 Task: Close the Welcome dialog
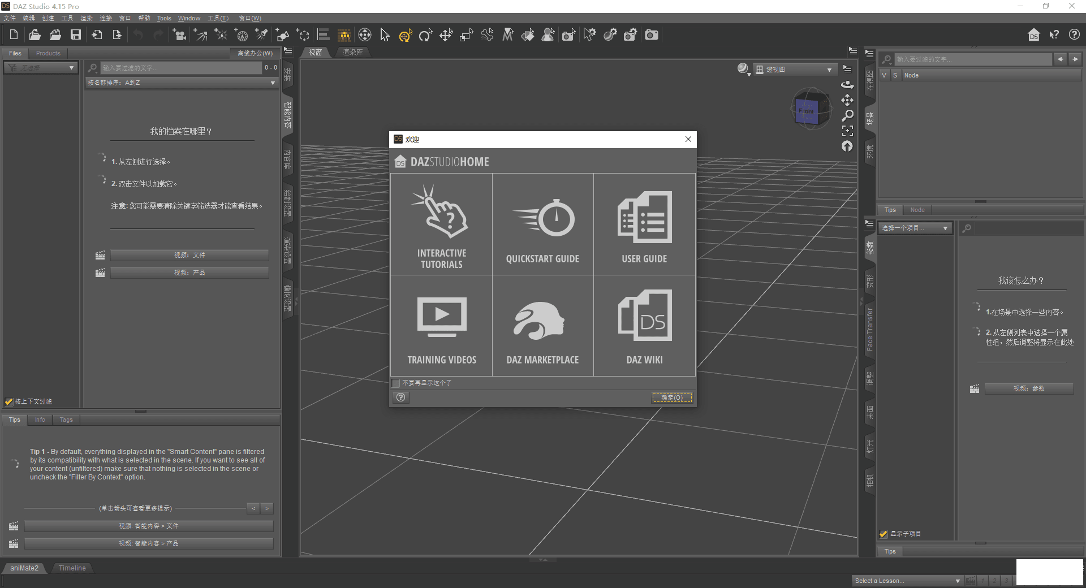688,139
